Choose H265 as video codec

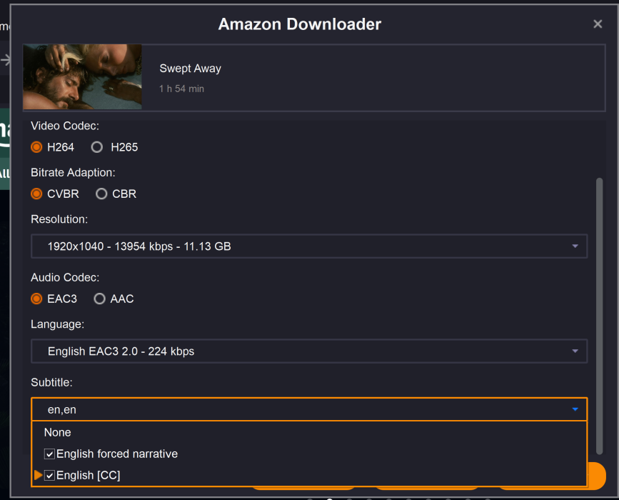pyautogui.click(x=97, y=147)
